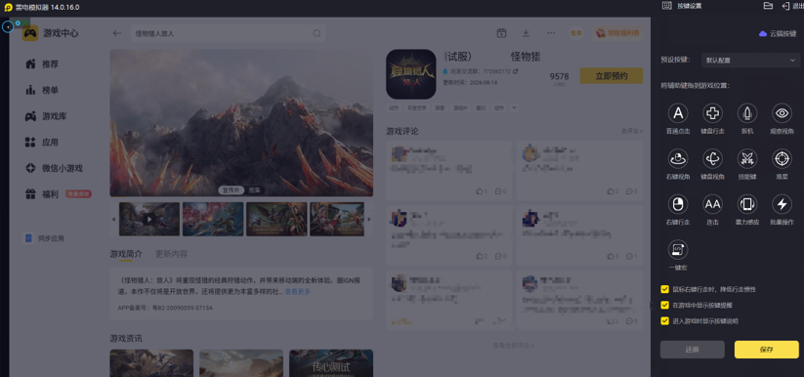The width and height of the screenshot is (804, 377).
Task: Open the 预设按键 默认配置 dropdown
Action: (750, 60)
